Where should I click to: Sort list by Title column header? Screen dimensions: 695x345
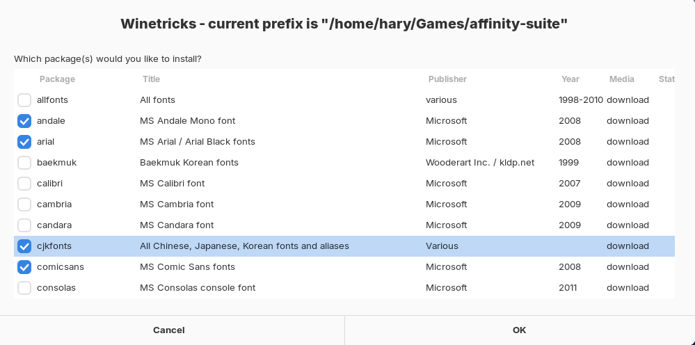[151, 79]
